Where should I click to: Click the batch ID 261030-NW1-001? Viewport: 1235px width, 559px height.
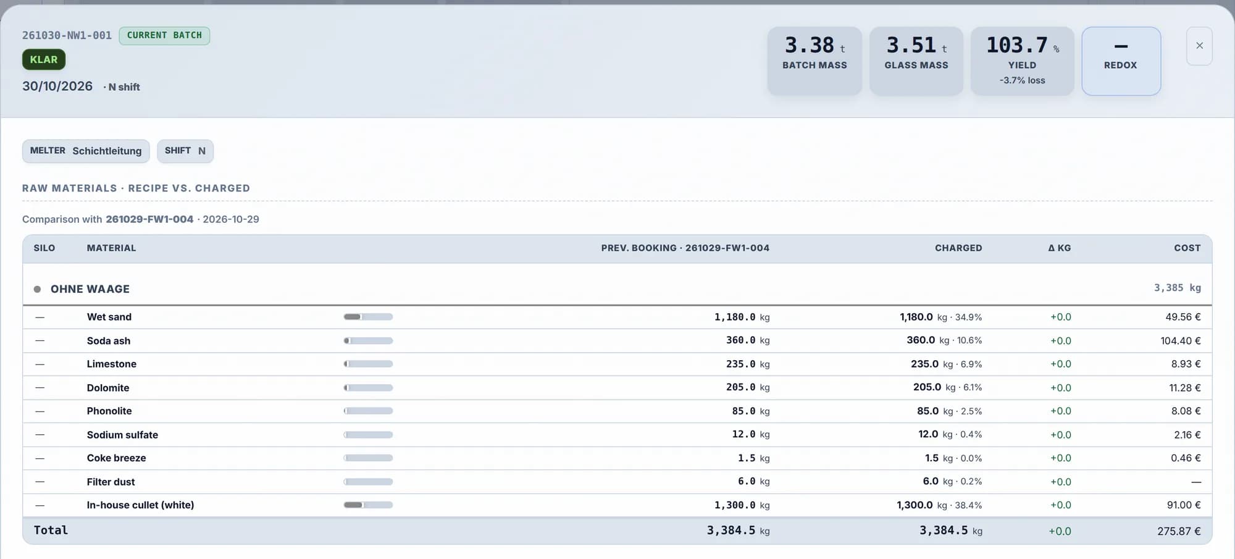[x=67, y=35]
